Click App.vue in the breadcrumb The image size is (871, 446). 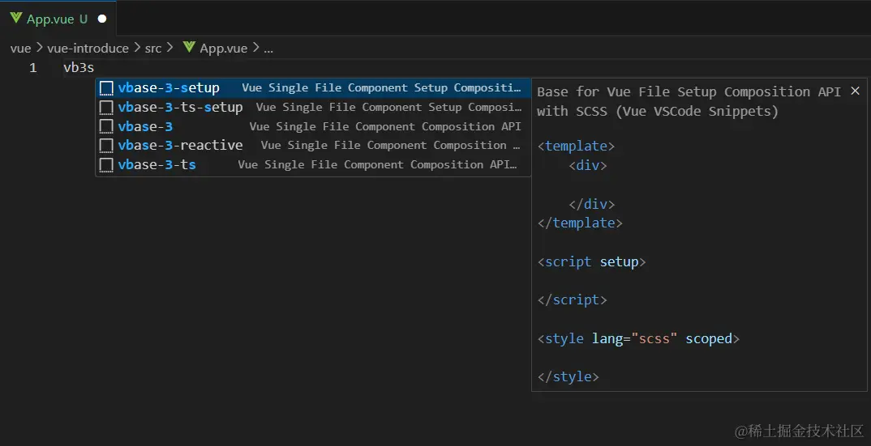coord(223,49)
